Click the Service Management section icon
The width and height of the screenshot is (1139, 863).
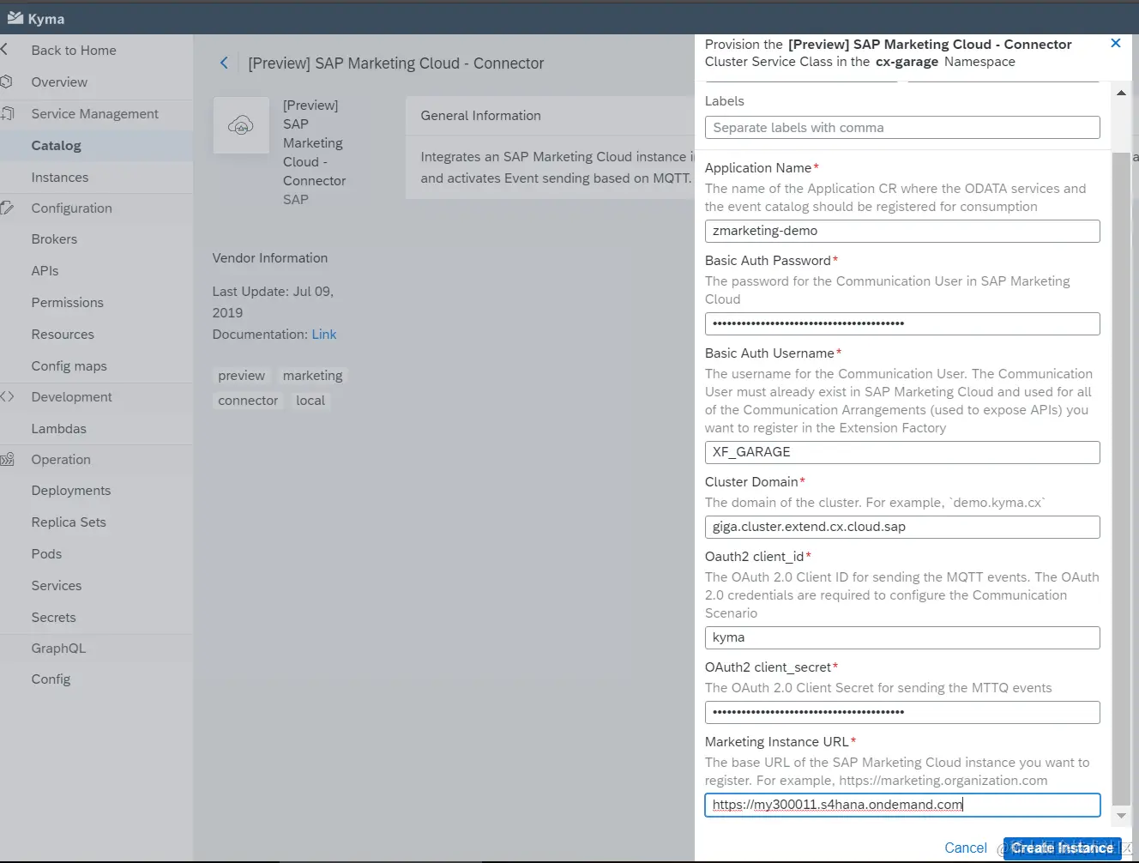pyautogui.click(x=7, y=113)
